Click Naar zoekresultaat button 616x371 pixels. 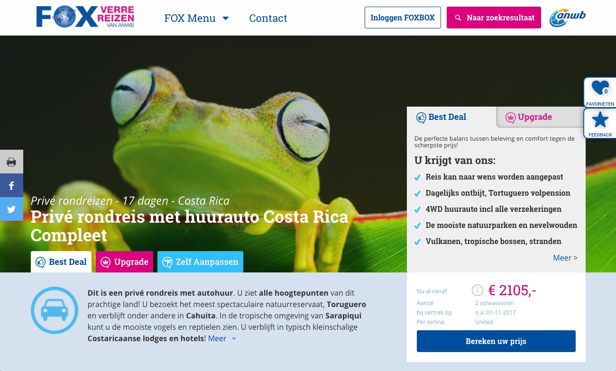(494, 18)
